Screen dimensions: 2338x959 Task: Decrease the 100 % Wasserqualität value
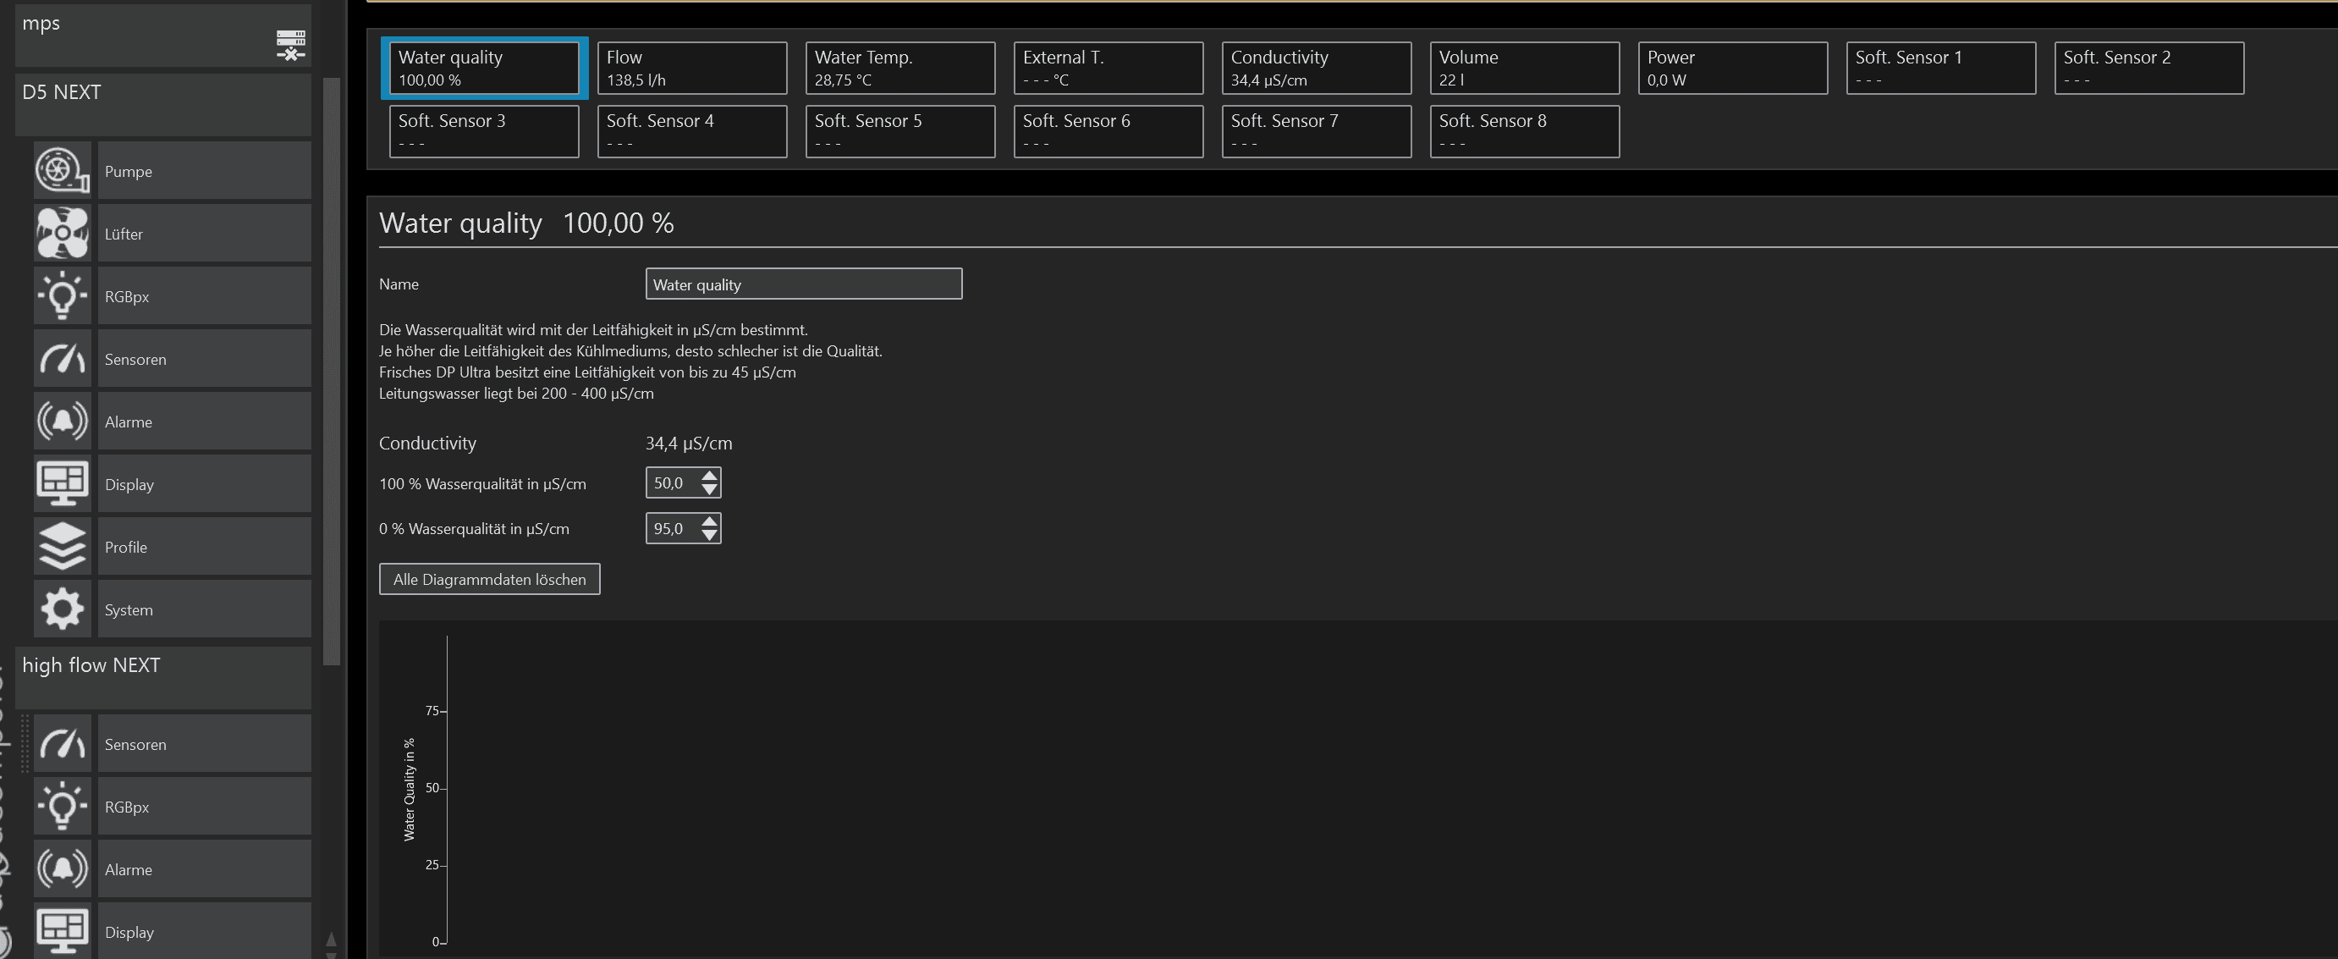(x=710, y=490)
